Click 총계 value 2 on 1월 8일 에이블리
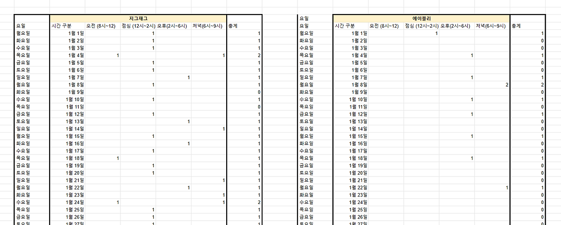Image resolution: width=561 pixels, height=225 pixels. pyautogui.click(x=543, y=84)
